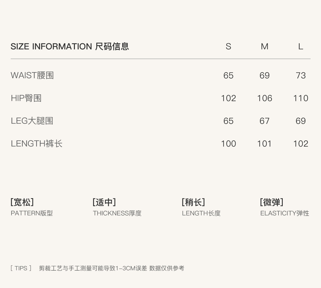Click the [ TIPS ] label at bottom
Screen dimensions: 321x288
(x=21, y=268)
